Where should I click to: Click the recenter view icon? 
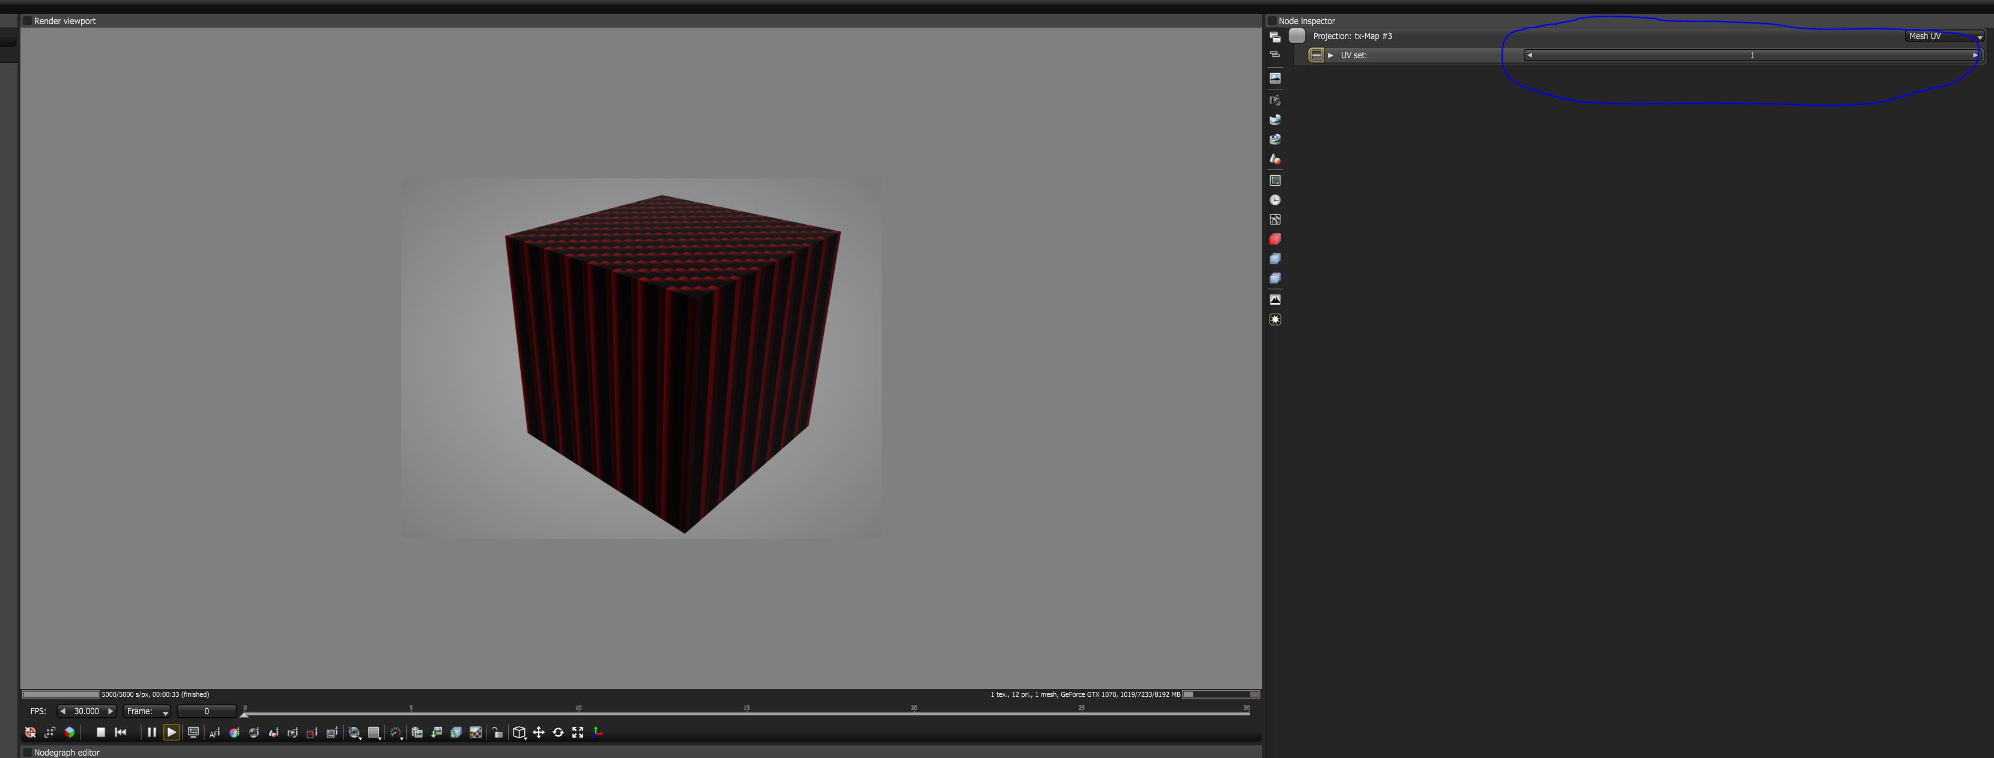pos(30,732)
